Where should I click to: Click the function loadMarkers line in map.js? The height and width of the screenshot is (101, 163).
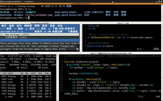tap(81, 62)
